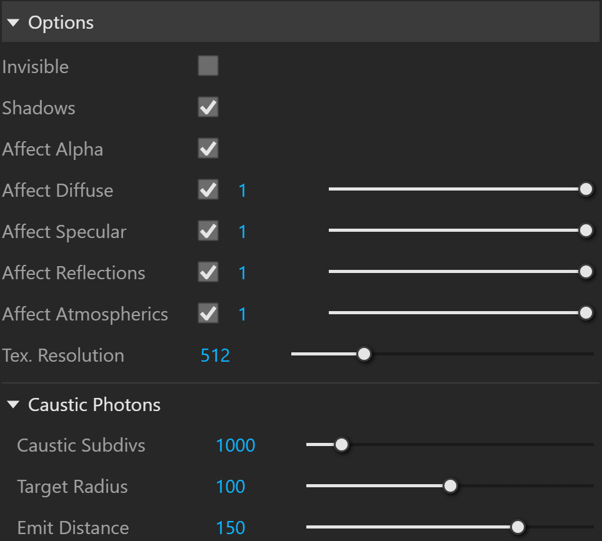Click the Emit Distance value 150
Screen dimensions: 602x541
(230, 528)
